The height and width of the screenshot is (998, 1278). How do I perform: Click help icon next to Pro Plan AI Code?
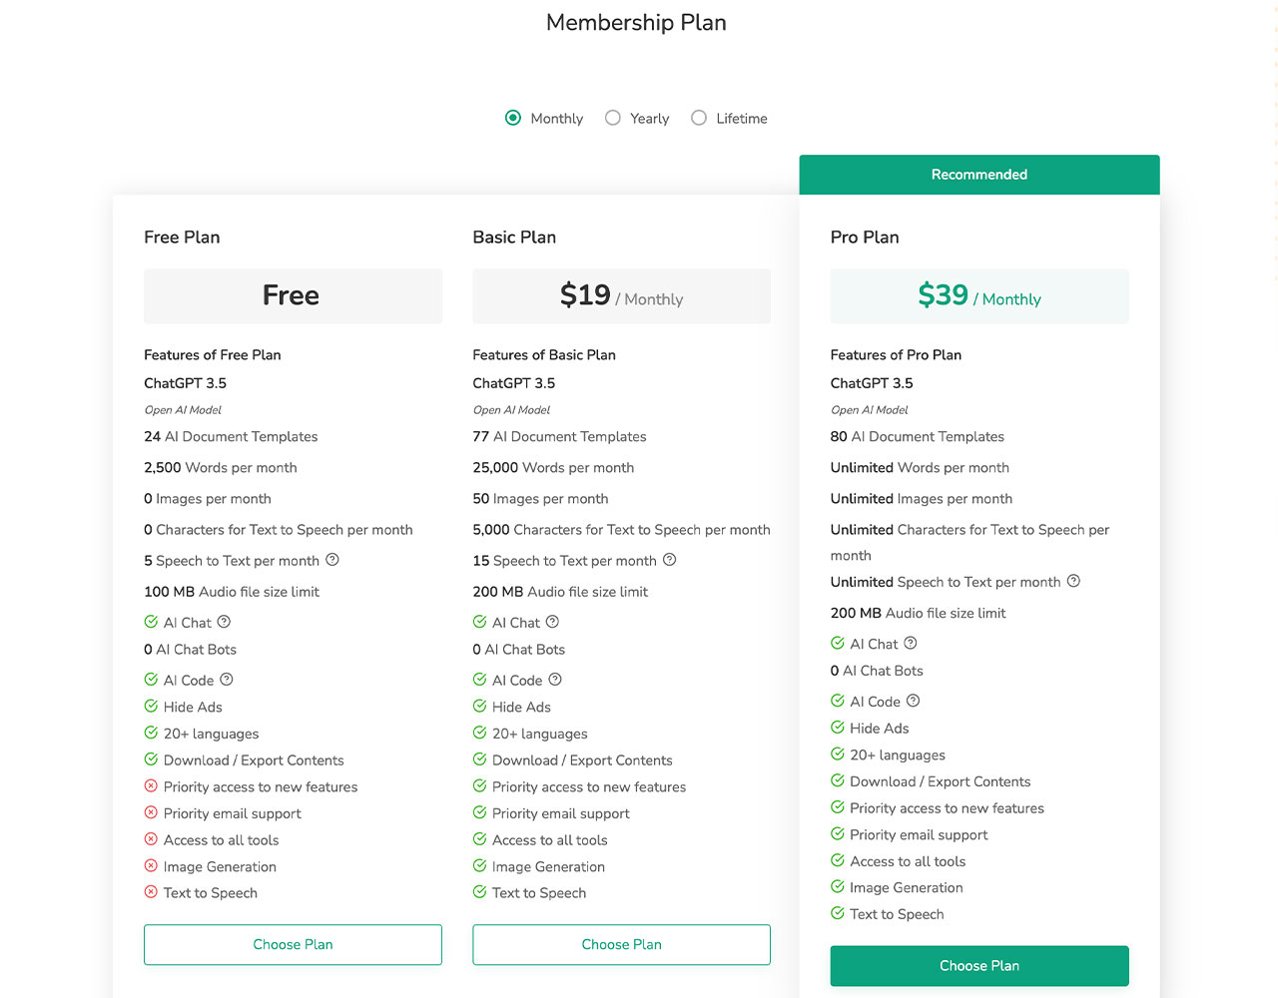pyautogui.click(x=913, y=701)
